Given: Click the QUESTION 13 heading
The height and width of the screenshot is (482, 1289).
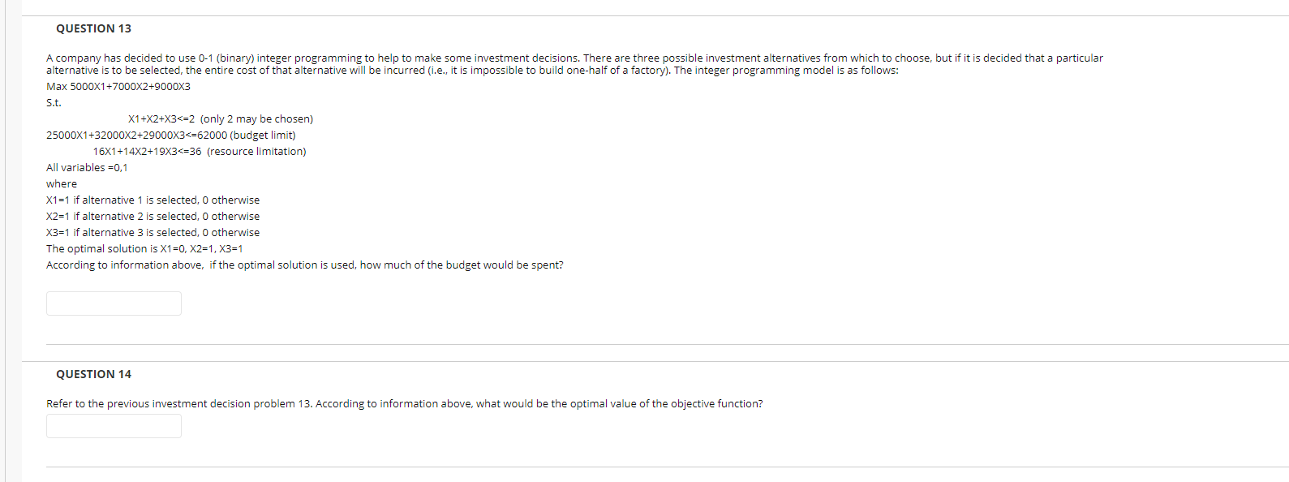Looking at the screenshot, I should tap(94, 28).
